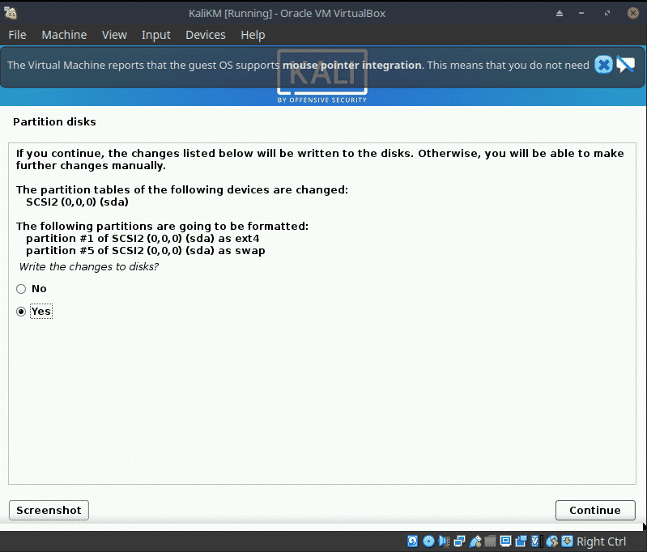The image size is (647, 552).
Task: Click the keep-window-on-top title bar button
Action: coord(560,13)
